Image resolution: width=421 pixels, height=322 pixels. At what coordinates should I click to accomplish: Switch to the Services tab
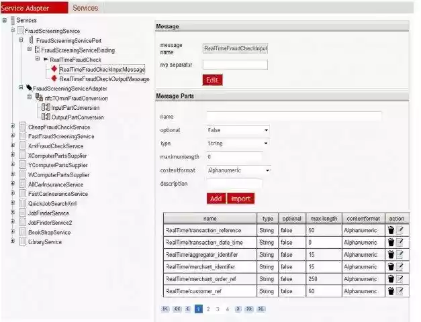[x=85, y=8]
